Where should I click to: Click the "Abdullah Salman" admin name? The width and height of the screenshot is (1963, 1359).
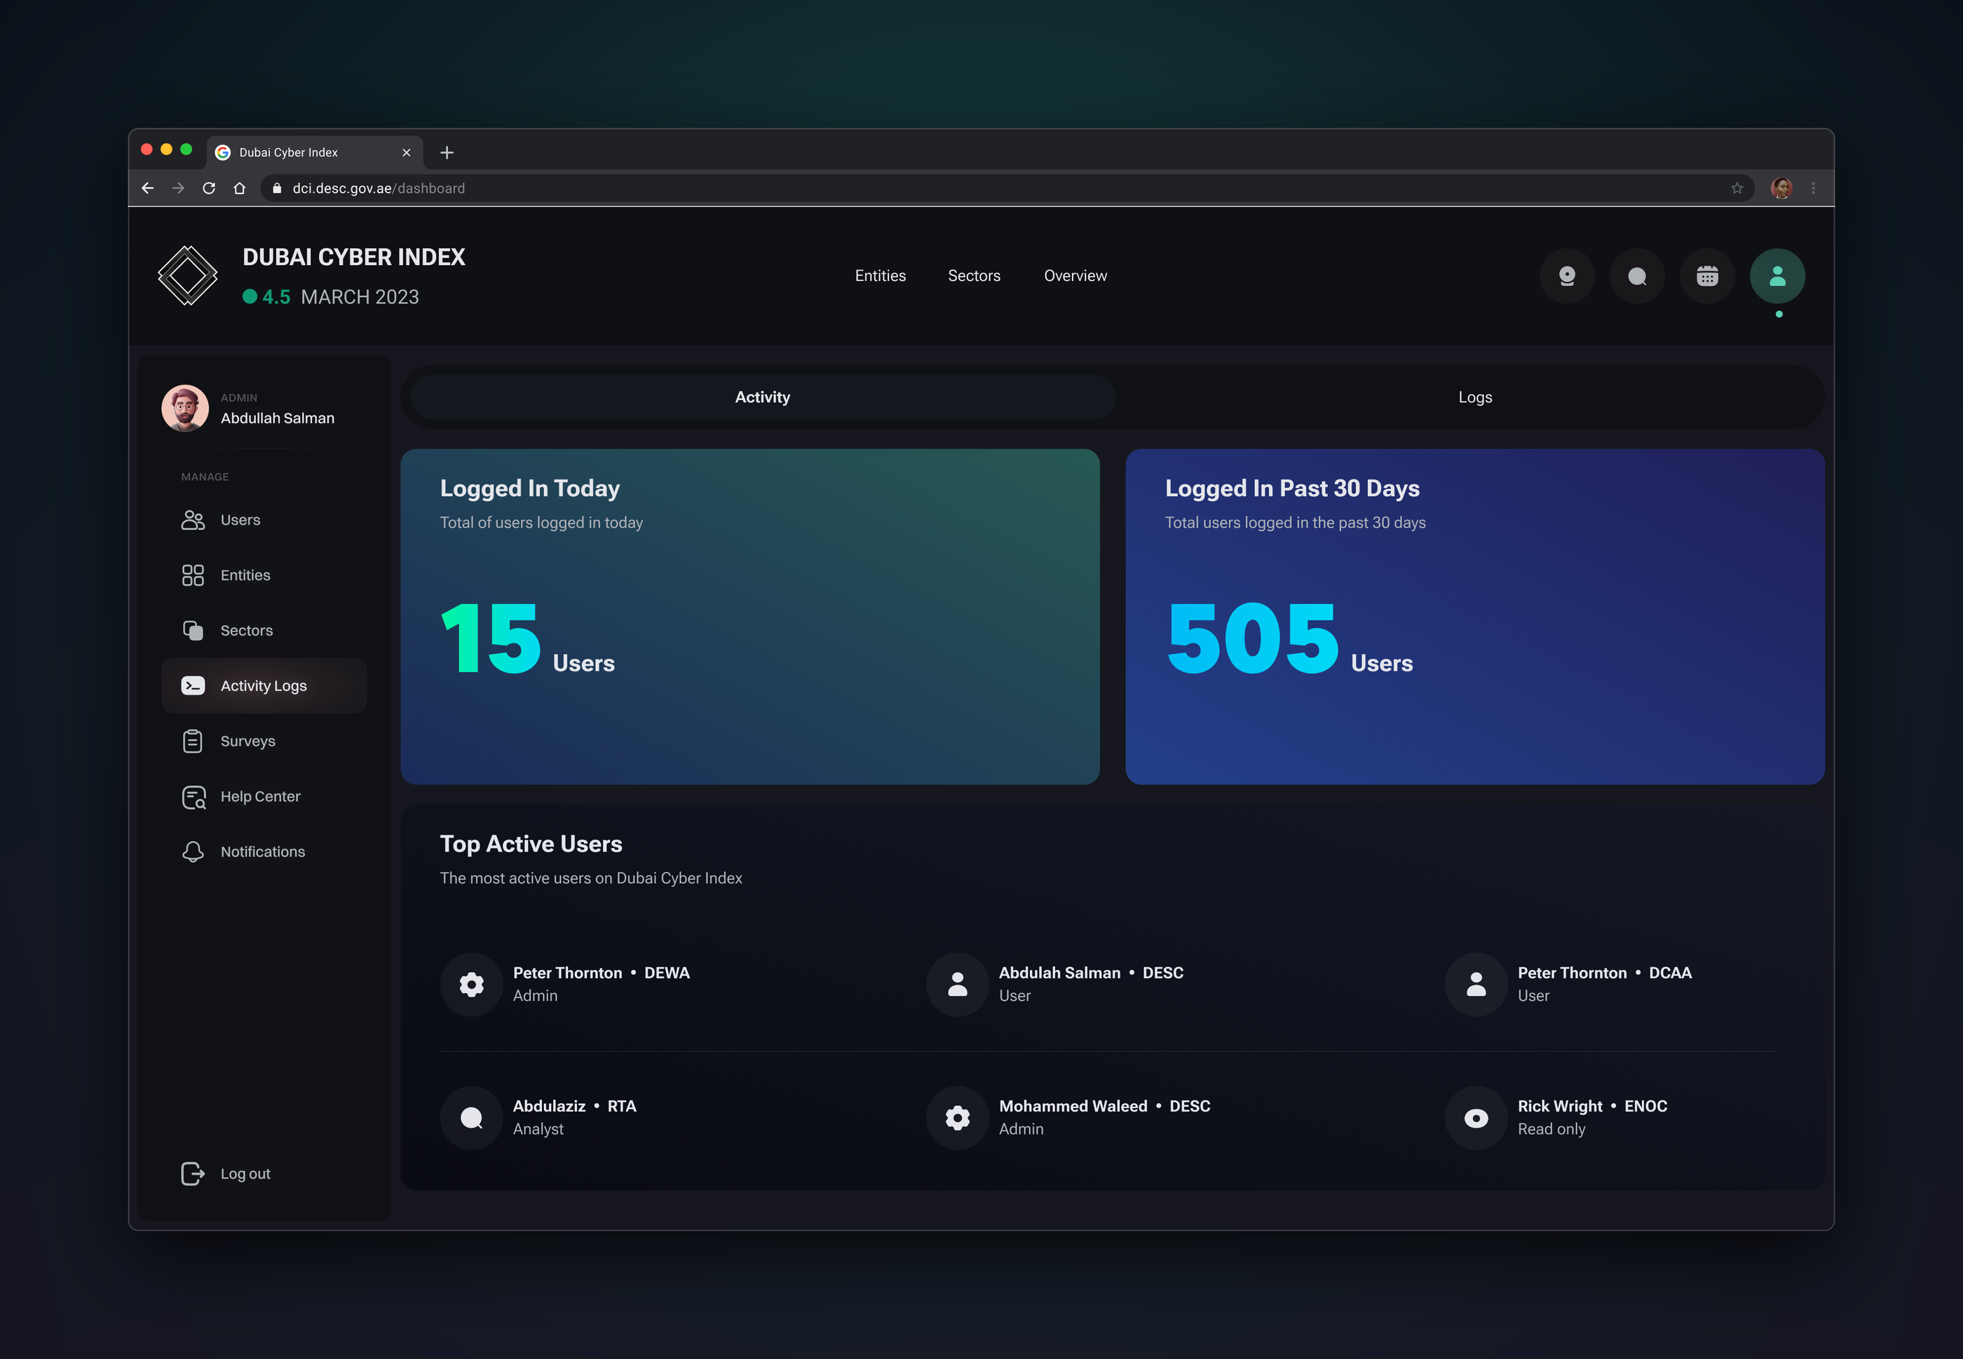tap(278, 419)
